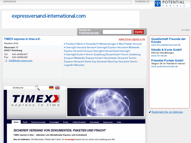Click the red Suche button
Image resolution: width=191 pixels, height=143 pixels.
(139, 32)
